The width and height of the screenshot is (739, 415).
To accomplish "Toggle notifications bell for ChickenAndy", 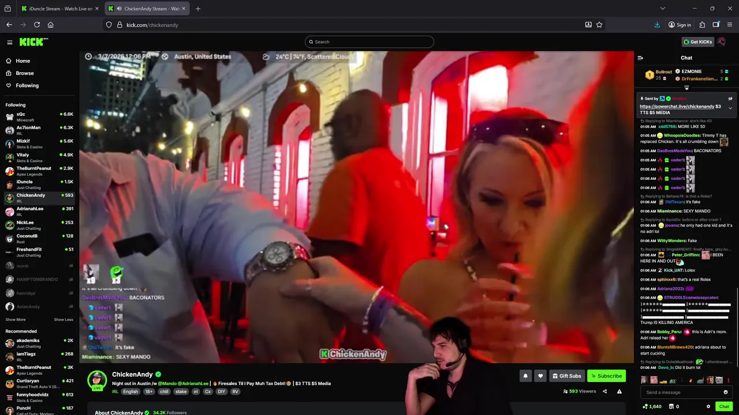I will 525,376.
